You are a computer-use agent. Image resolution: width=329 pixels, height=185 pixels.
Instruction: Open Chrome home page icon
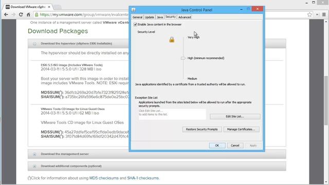tap(28, 14)
